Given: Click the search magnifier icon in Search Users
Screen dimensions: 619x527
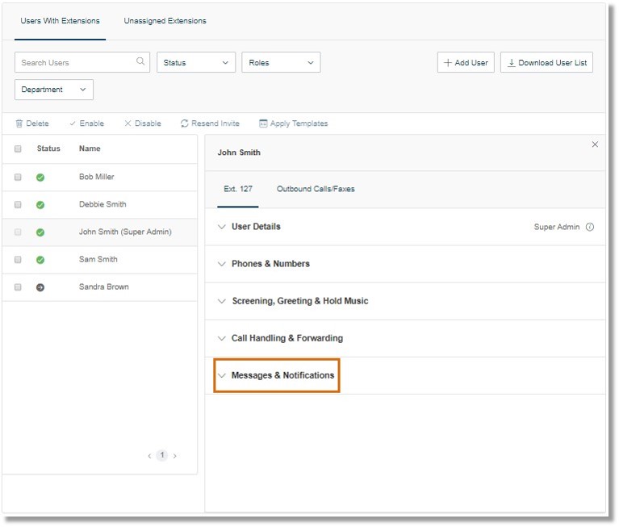Looking at the screenshot, I should [x=140, y=61].
